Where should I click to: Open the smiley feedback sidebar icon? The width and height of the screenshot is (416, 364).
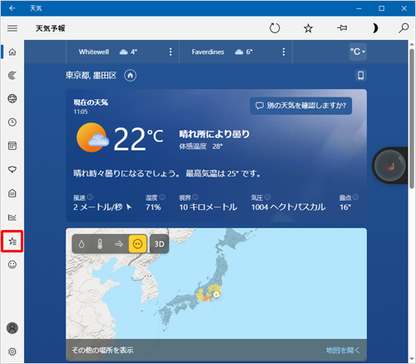pos(12,265)
